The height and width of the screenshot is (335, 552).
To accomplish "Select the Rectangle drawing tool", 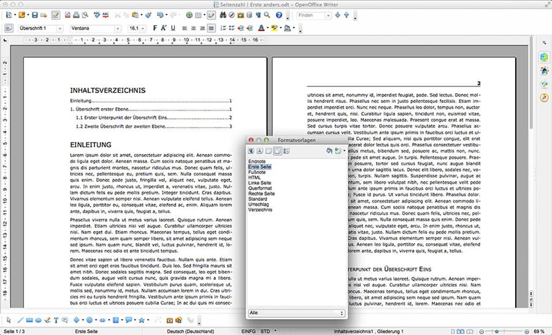I will click(x=29, y=320).
